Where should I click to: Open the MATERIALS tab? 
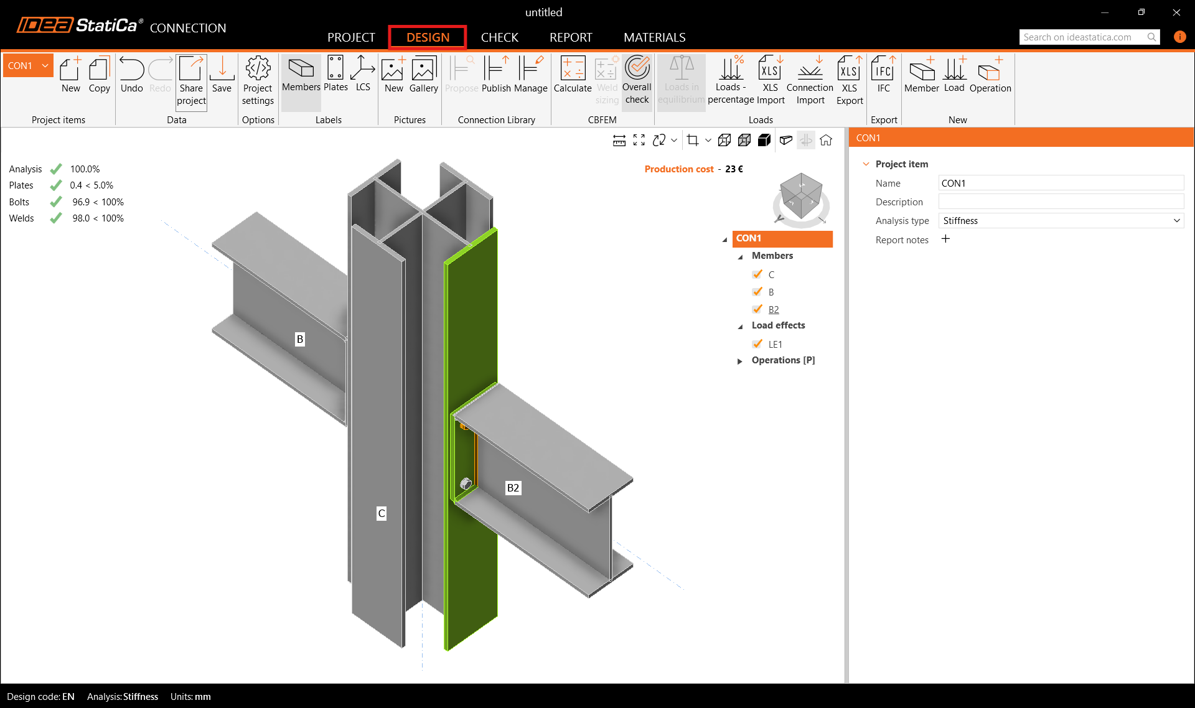[654, 37]
